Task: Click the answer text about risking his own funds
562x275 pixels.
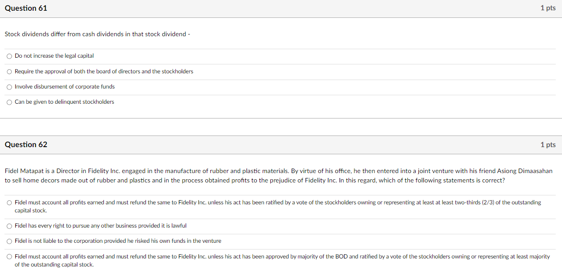Action: pyautogui.click(x=118, y=241)
